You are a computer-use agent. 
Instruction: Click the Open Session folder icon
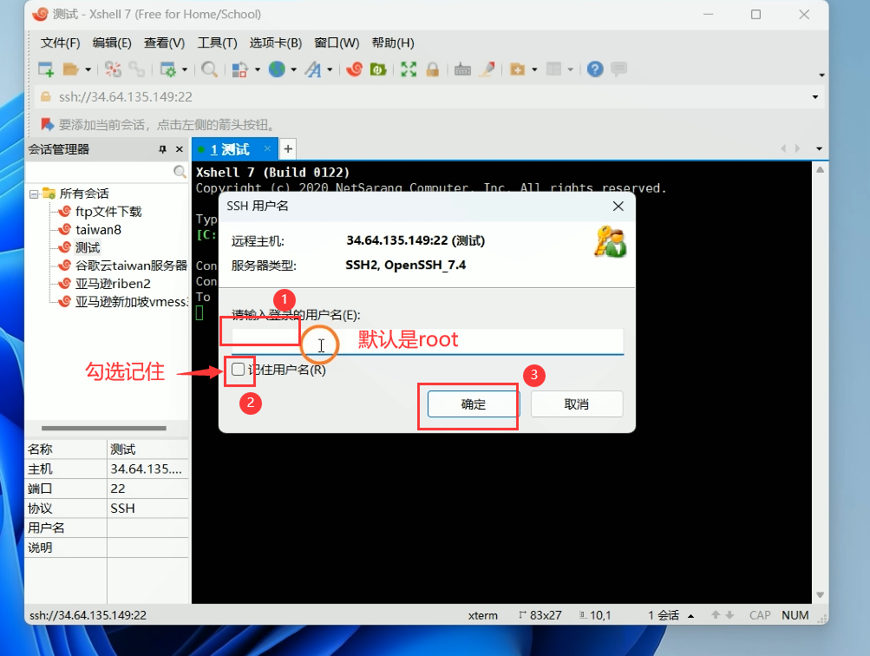[70, 69]
